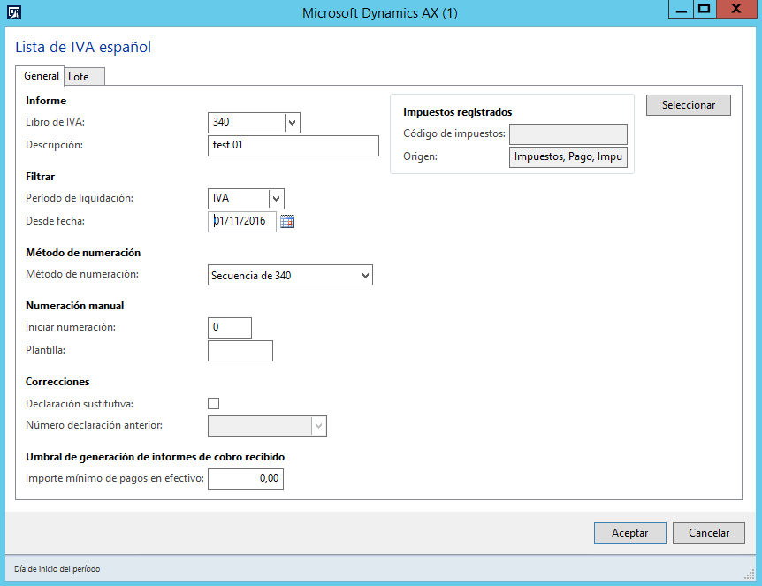This screenshot has height=586, width=762.
Task: Confirm with the Aceptar button
Action: (x=629, y=533)
